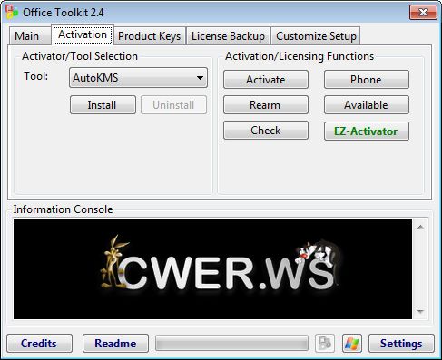Select the Activation tab
This screenshot has height=360, width=442.
point(83,34)
